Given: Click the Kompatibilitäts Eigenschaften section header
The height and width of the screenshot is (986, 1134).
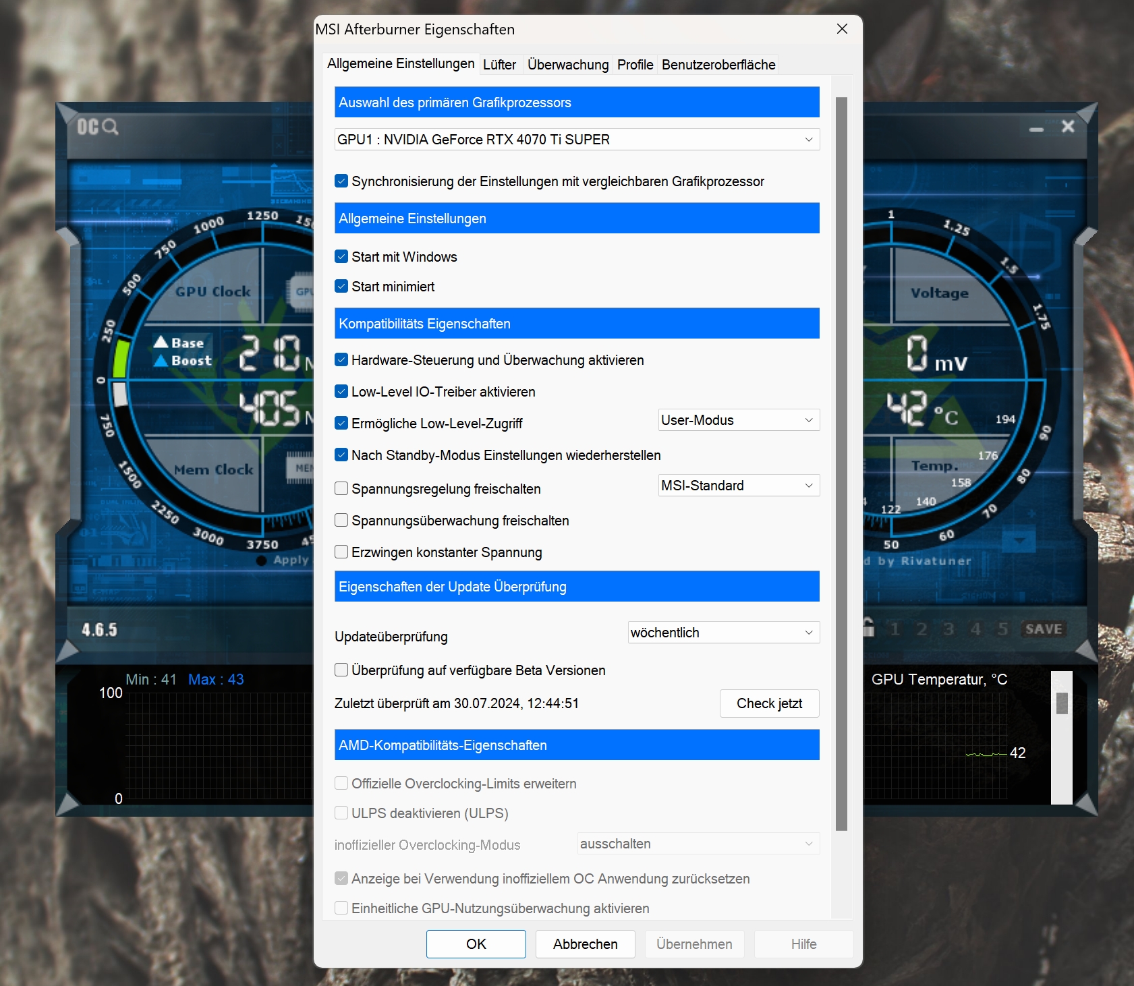Looking at the screenshot, I should (x=577, y=323).
